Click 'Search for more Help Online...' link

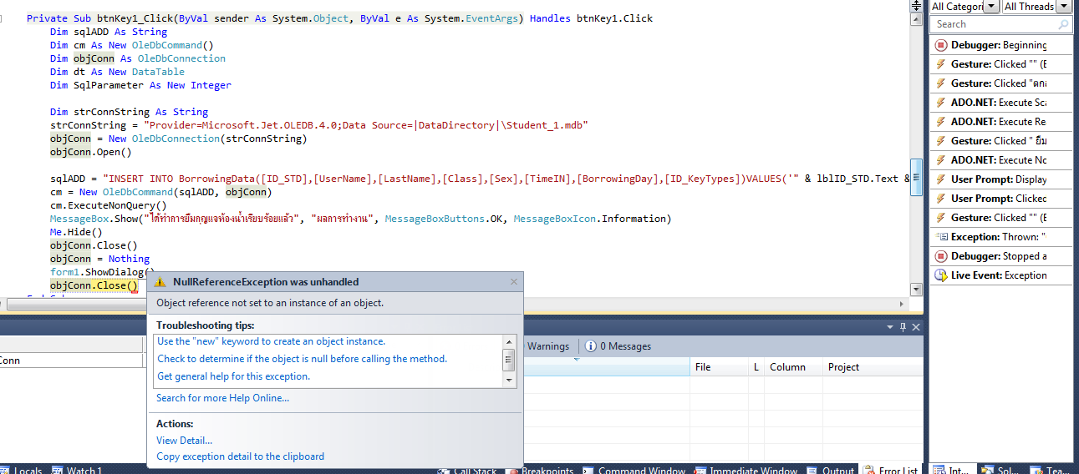222,398
